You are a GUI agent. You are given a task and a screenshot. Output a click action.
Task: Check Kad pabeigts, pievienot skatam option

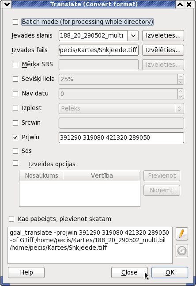pos(11,219)
